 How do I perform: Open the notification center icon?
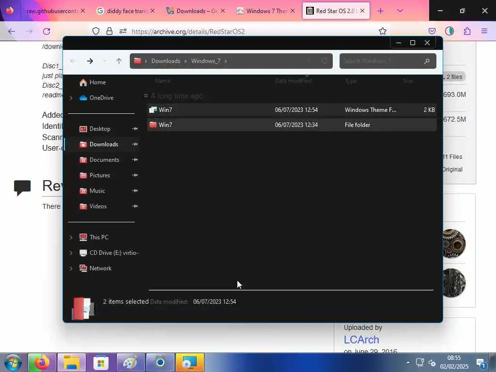[481, 363]
